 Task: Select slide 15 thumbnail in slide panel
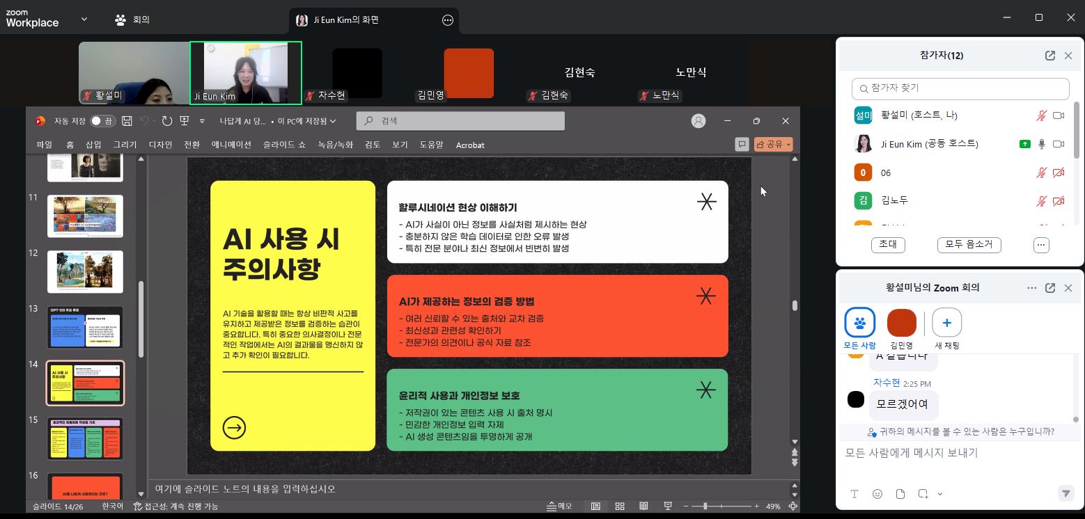click(x=84, y=438)
